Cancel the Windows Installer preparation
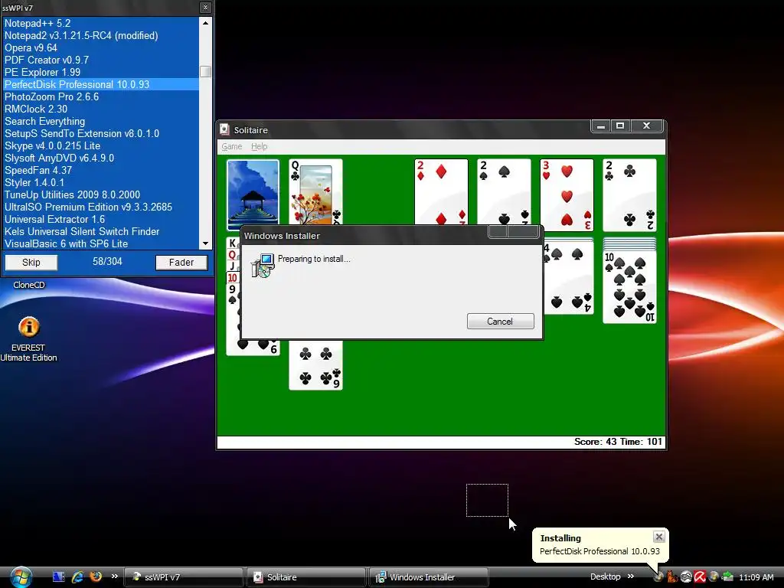This screenshot has height=588, width=784. tap(500, 322)
